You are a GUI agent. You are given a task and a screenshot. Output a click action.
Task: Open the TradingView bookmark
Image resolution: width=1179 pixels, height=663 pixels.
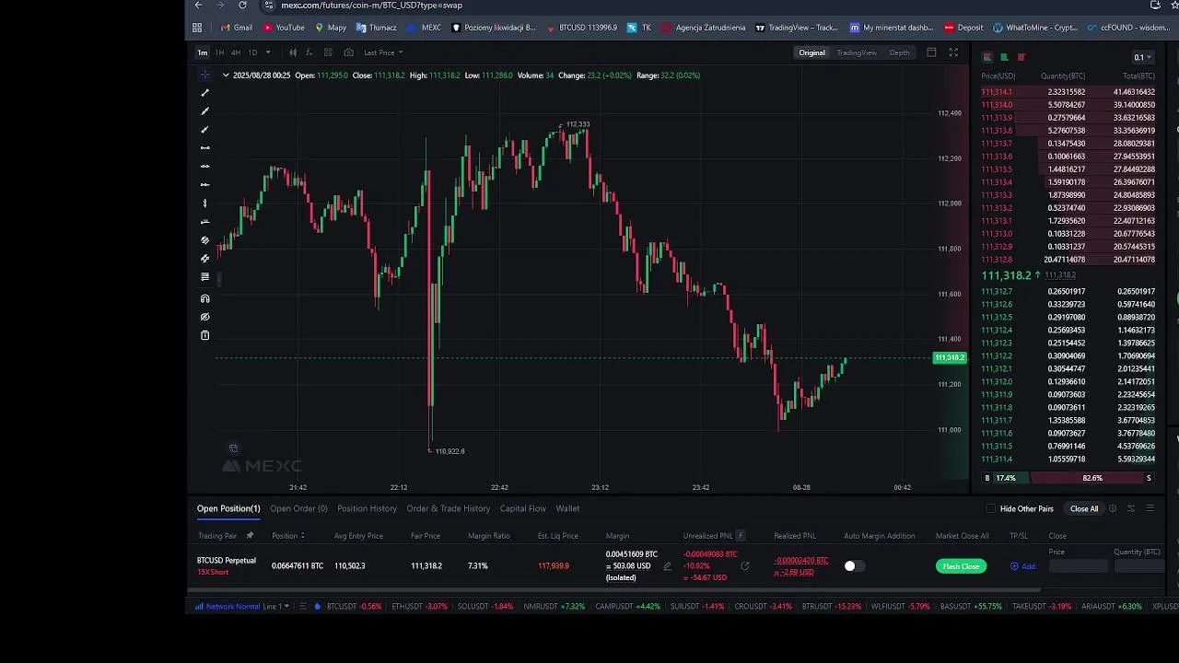tap(796, 28)
